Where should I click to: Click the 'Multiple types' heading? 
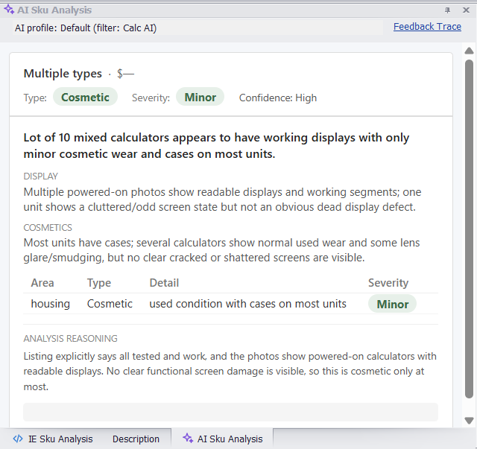[63, 74]
